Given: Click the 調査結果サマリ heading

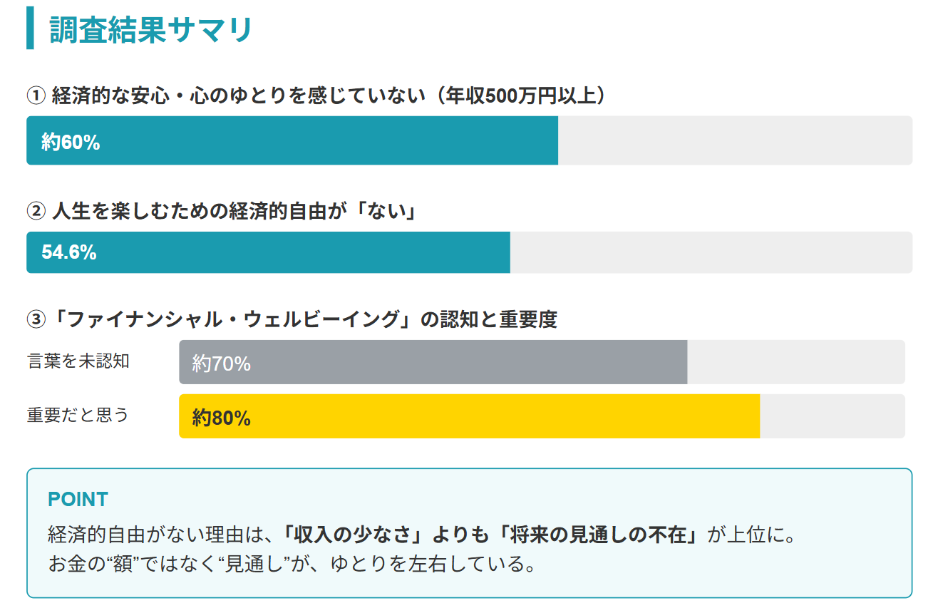Looking at the screenshot, I should point(150,29).
